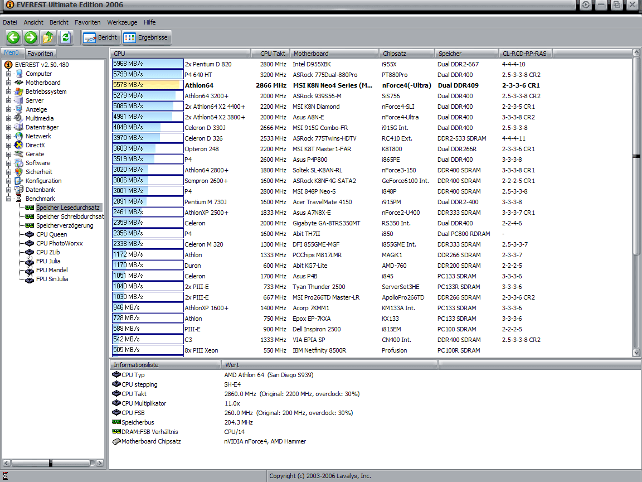Select FPU SinJulia benchmark
This screenshot has width=642, height=482.
coord(52,279)
